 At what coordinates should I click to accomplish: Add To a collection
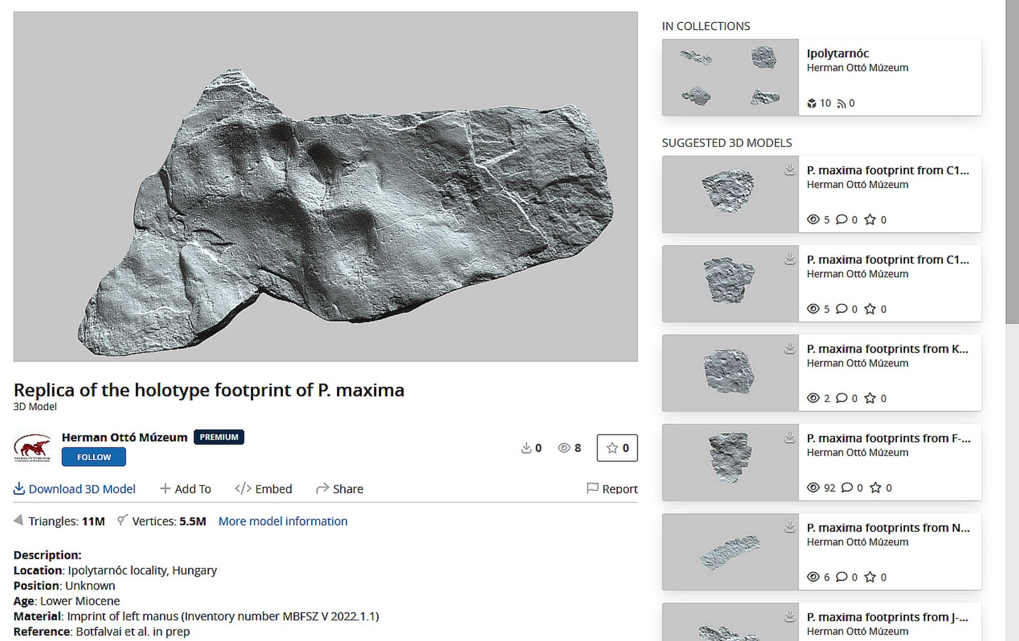pyautogui.click(x=186, y=489)
